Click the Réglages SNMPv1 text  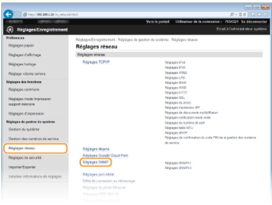(178, 163)
